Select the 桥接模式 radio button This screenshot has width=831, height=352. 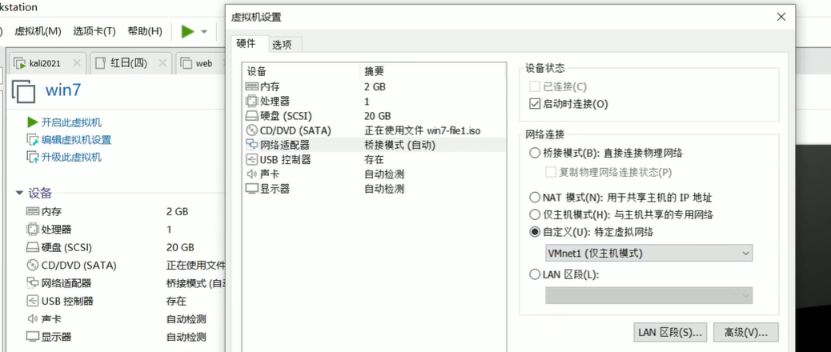(x=536, y=153)
